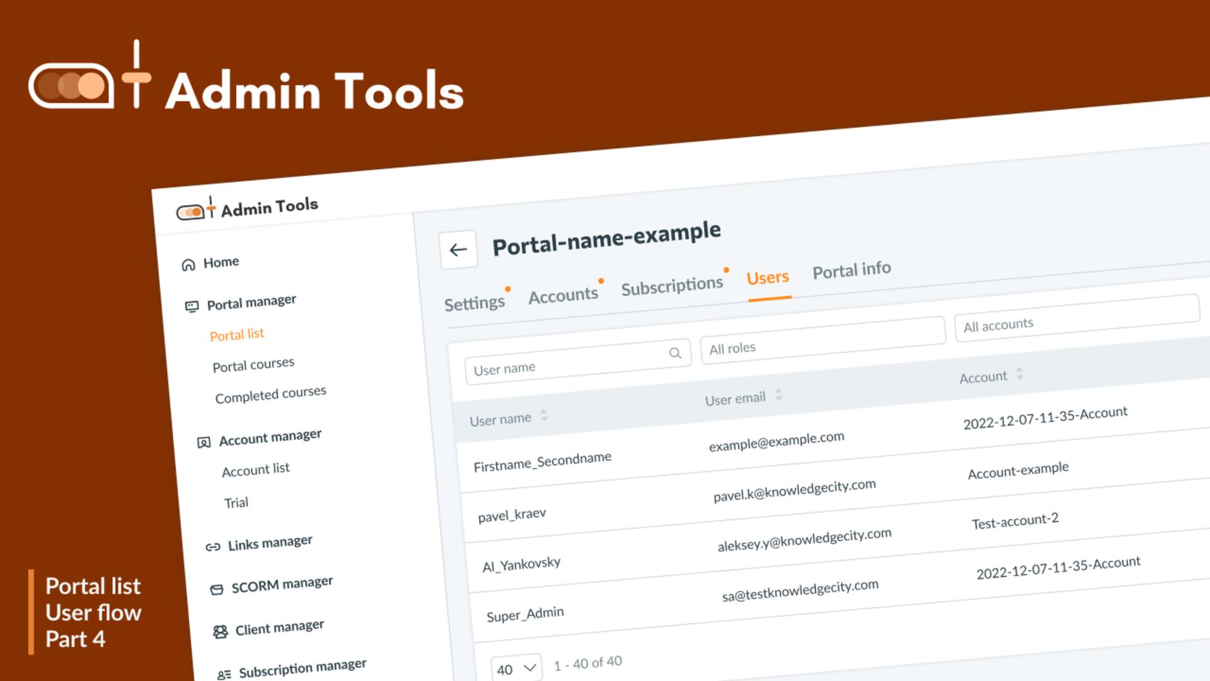Click the Home icon in the sidebar
This screenshot has height=681, width=1210.
click(x=188, y=265)
